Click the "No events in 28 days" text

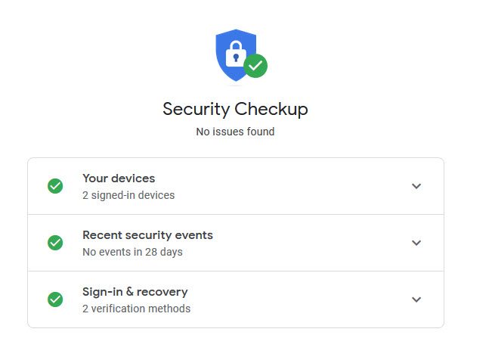pos(132,252)
